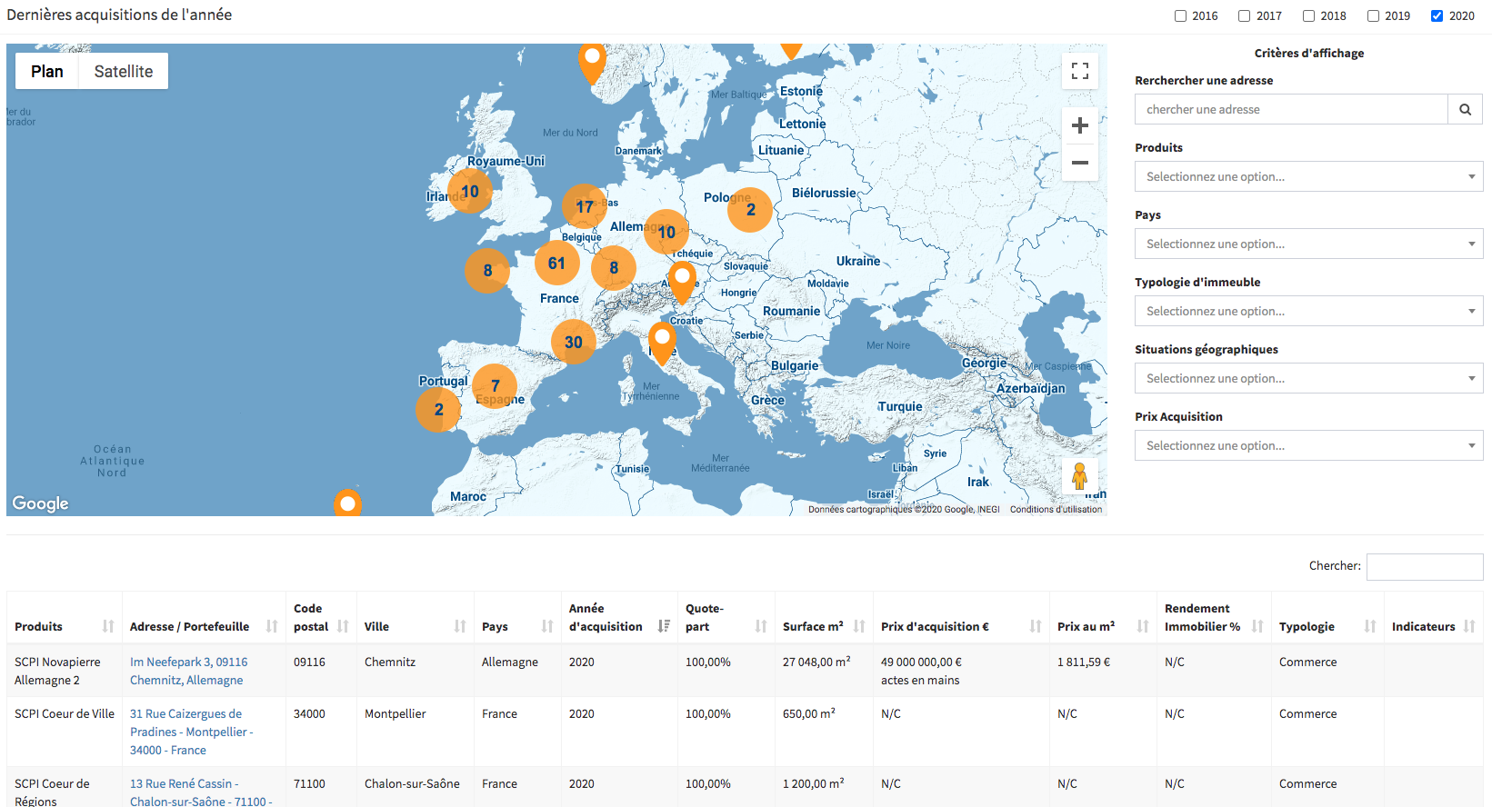Screen dimensions: 1492x807
Task: Open the Germany cluster marker 10
Action: point(666,233)
